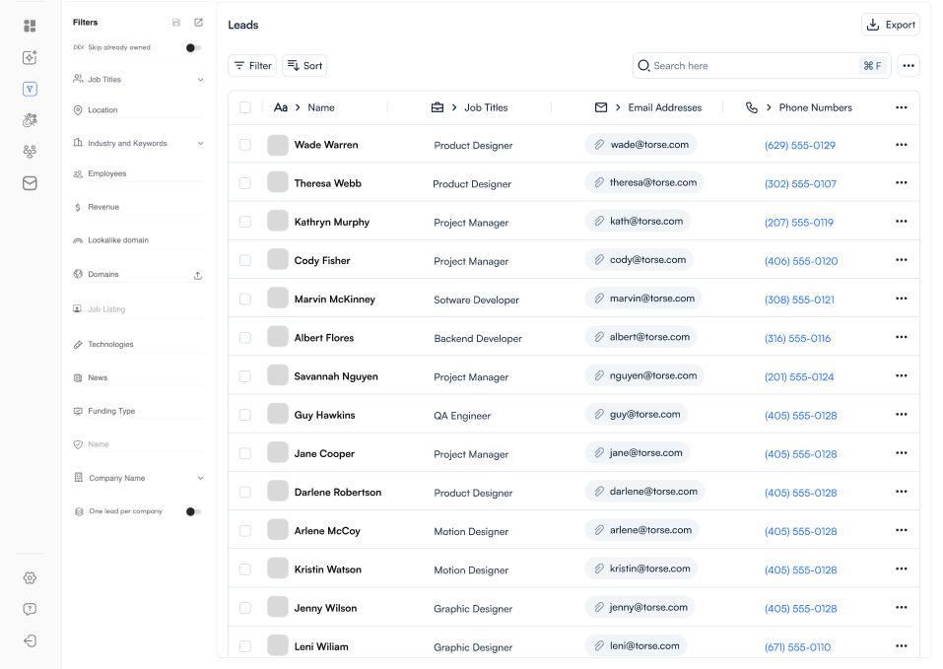Expand the Industry and Keywords filter
The height and width of the screenshot is (669, 943).
pyautogui.click(x=201, y=142)
